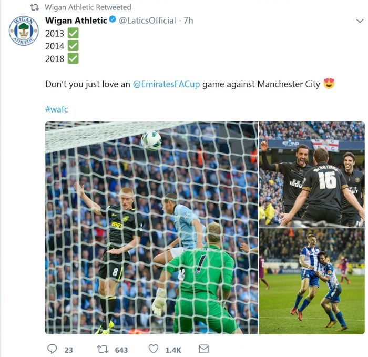Screen dimensions: 368x357
Task: Open the blue striped kit celebration photo
Action: [312, 281]
